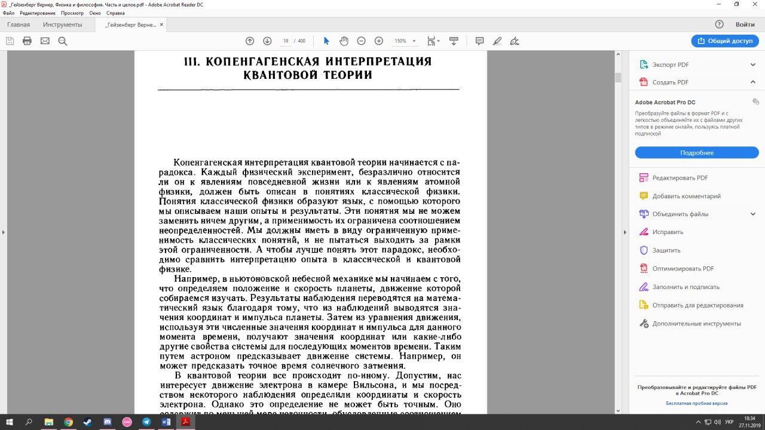Screen dimensions: 765x430
Task: Open Отправить для редактирования tool
Action: (697, 305)
